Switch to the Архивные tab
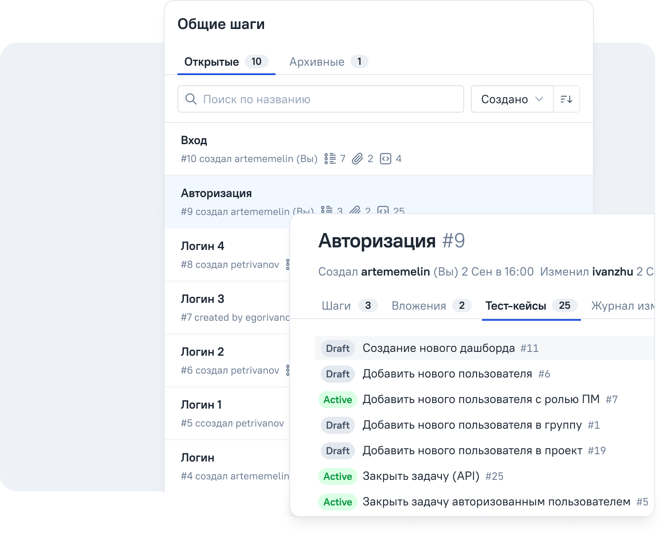Screen dimensions: 665x537 click(328, 62)
